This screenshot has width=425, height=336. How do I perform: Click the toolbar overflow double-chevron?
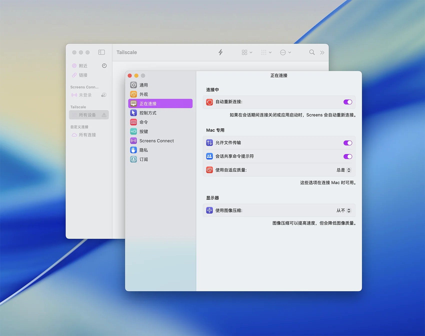coord(322,52)
